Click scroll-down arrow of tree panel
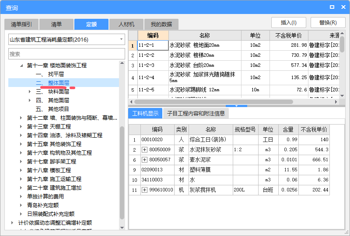 [122, 228]
